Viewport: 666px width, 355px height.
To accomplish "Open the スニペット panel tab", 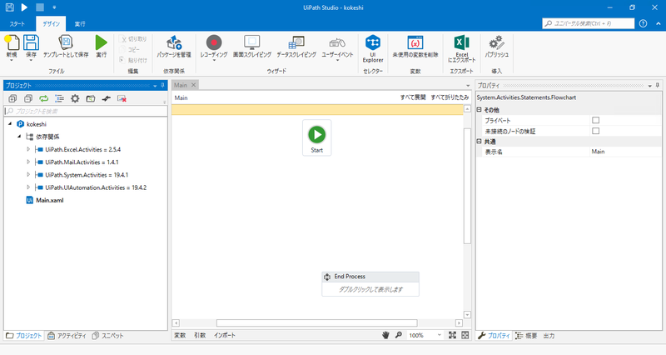I will click(x=108, y=336).
